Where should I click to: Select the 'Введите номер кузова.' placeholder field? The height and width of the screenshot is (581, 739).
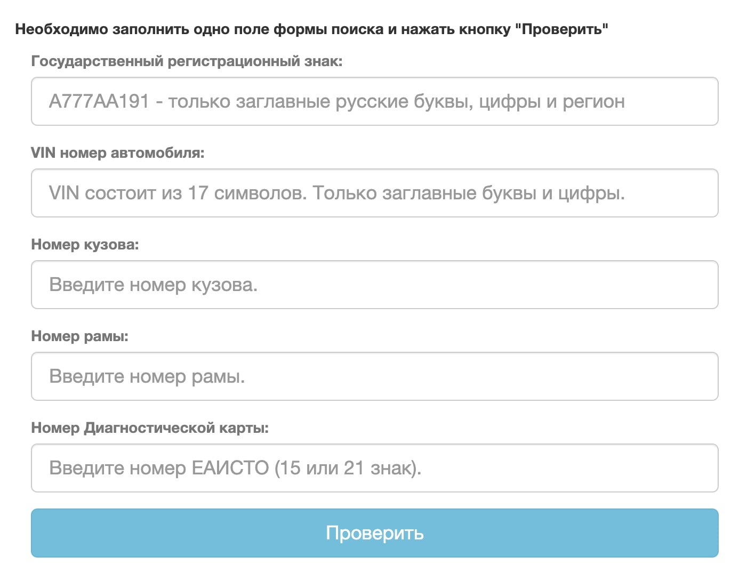[x=374, y=285]
